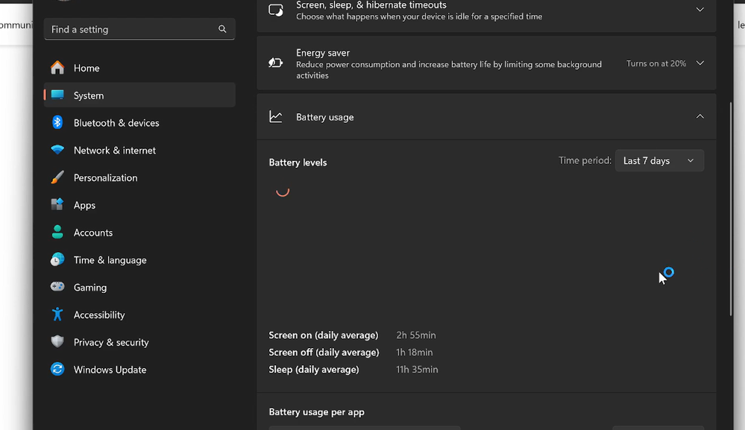Screen dimensions: 745x430
Task: Click the Personalization paintbrush icon
Action: [x=57, y=178]
